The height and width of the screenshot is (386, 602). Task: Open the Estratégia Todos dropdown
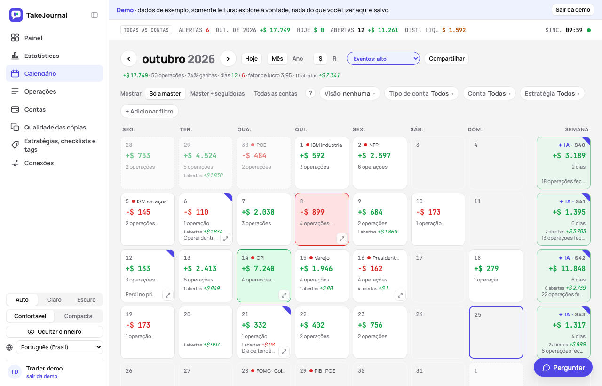point(552,93)
